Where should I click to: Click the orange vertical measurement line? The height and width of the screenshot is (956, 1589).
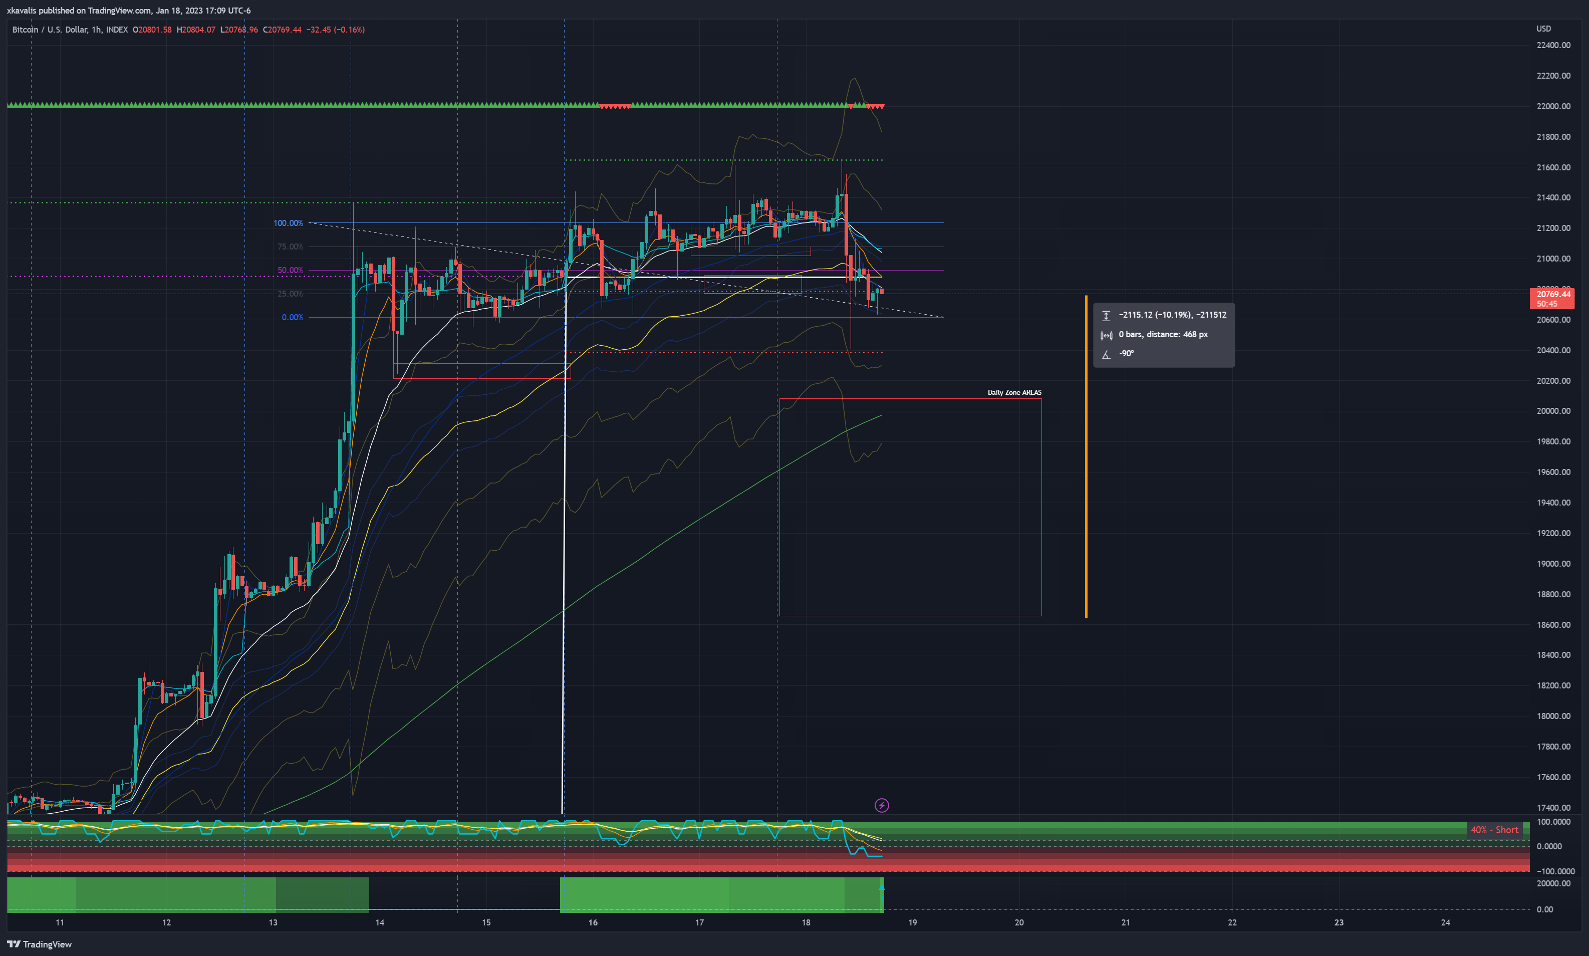click(x=1086, y=457)
